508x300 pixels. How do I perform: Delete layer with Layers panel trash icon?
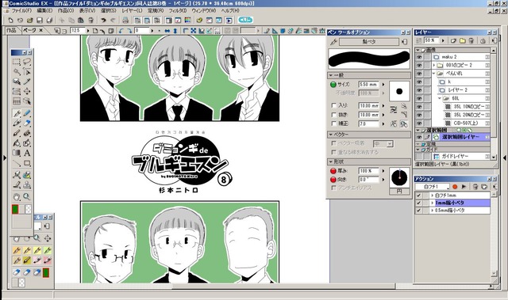(x=471, y=40)
